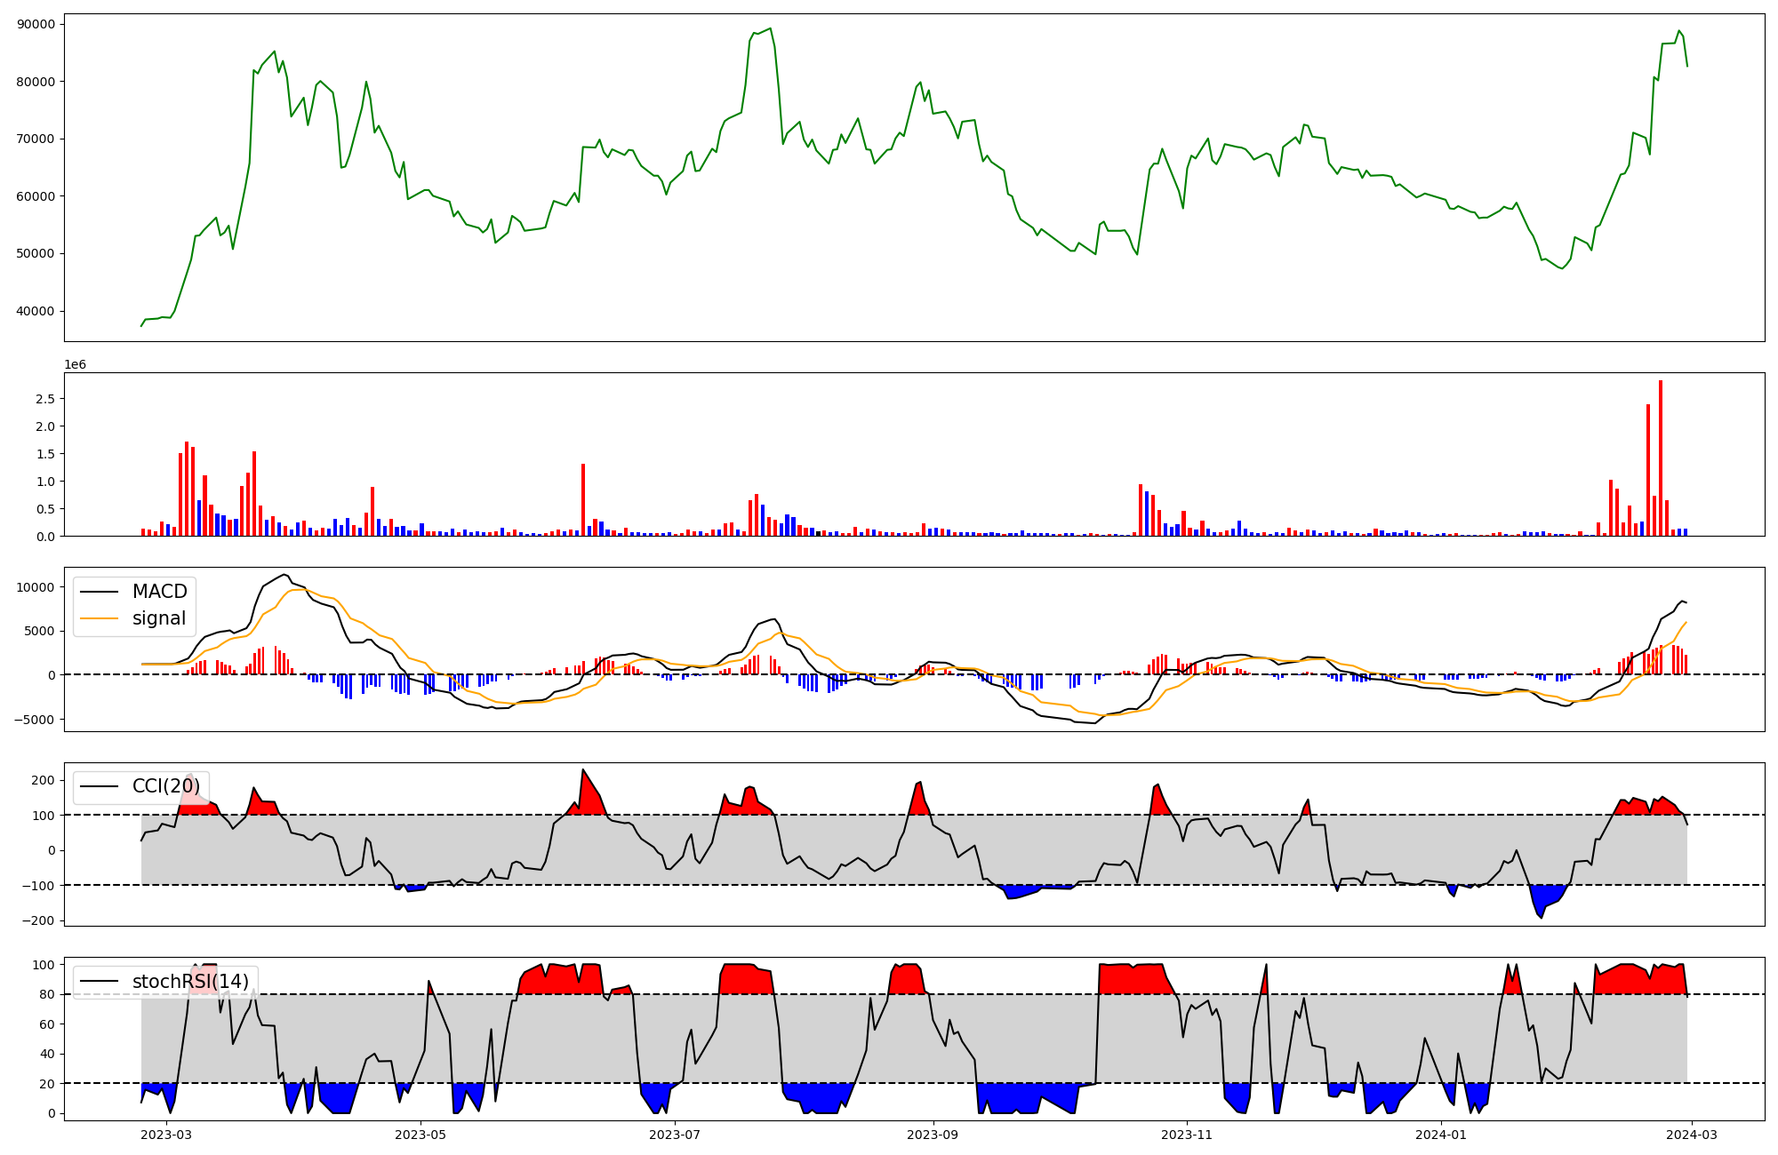This screenshot has height=1155, width=1778.
Task: Click the stochRSI(14) legend entry
Action: (x=190, y=982)
